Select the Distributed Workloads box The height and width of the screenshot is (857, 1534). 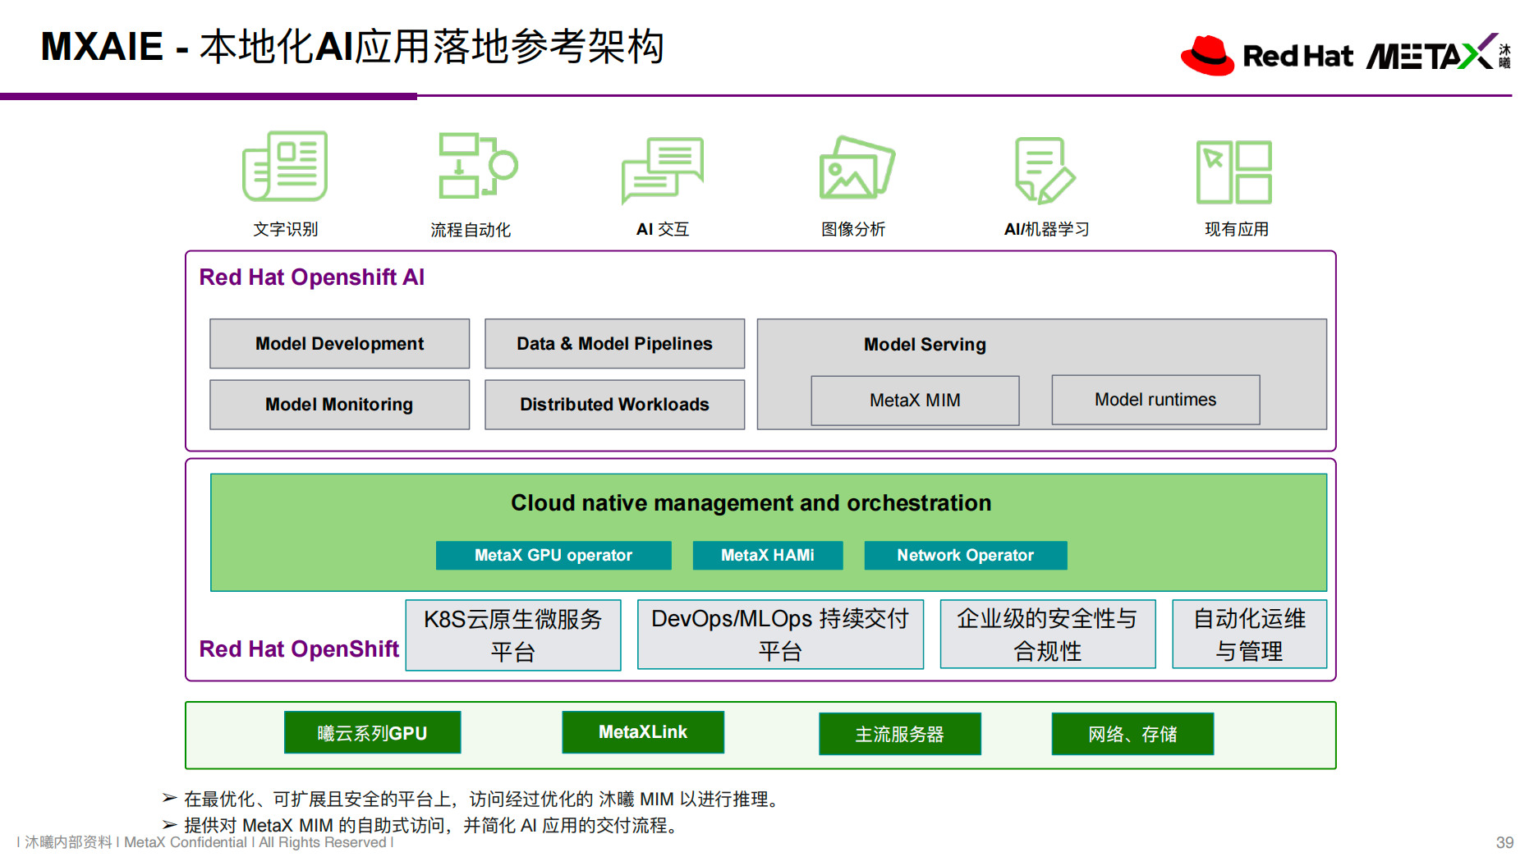click(x=615, y=405)
